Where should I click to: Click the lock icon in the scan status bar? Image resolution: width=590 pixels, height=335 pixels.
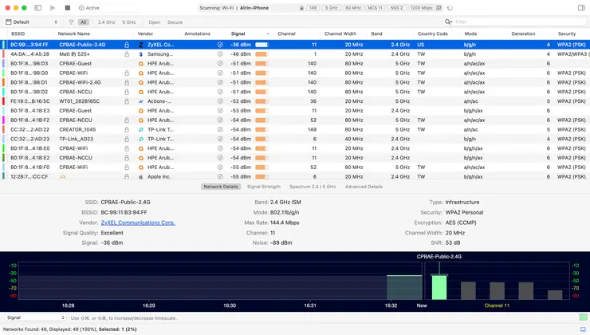(x=301, y=8)
